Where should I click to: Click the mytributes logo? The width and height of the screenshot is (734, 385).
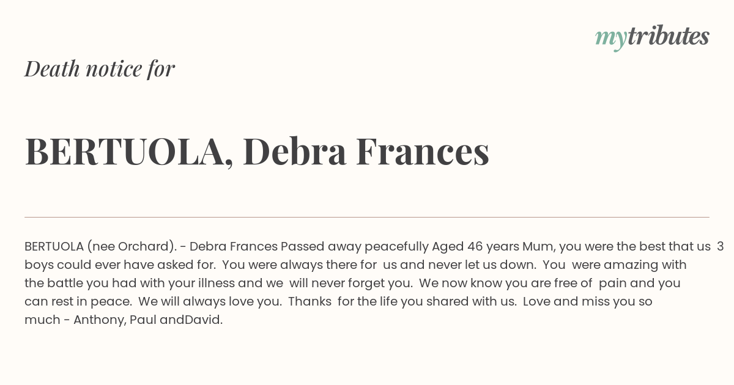pos(652,38)
